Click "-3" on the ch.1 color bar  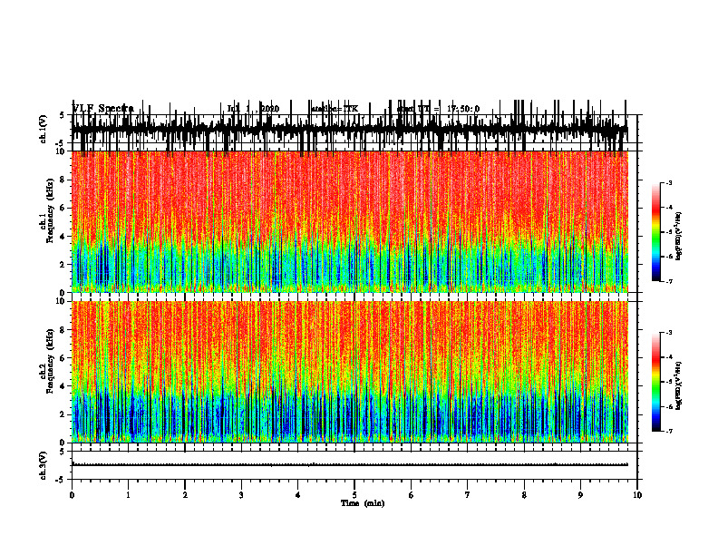[669, 182]
